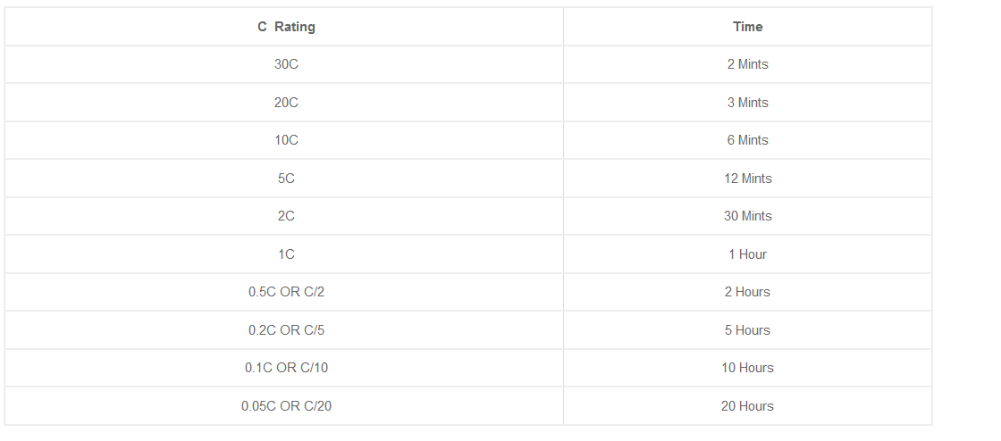Image resolution: width=1001 pixels, height=441 pixels.
Task: Click the 1C rating cell
Action: tap(286, 254)
